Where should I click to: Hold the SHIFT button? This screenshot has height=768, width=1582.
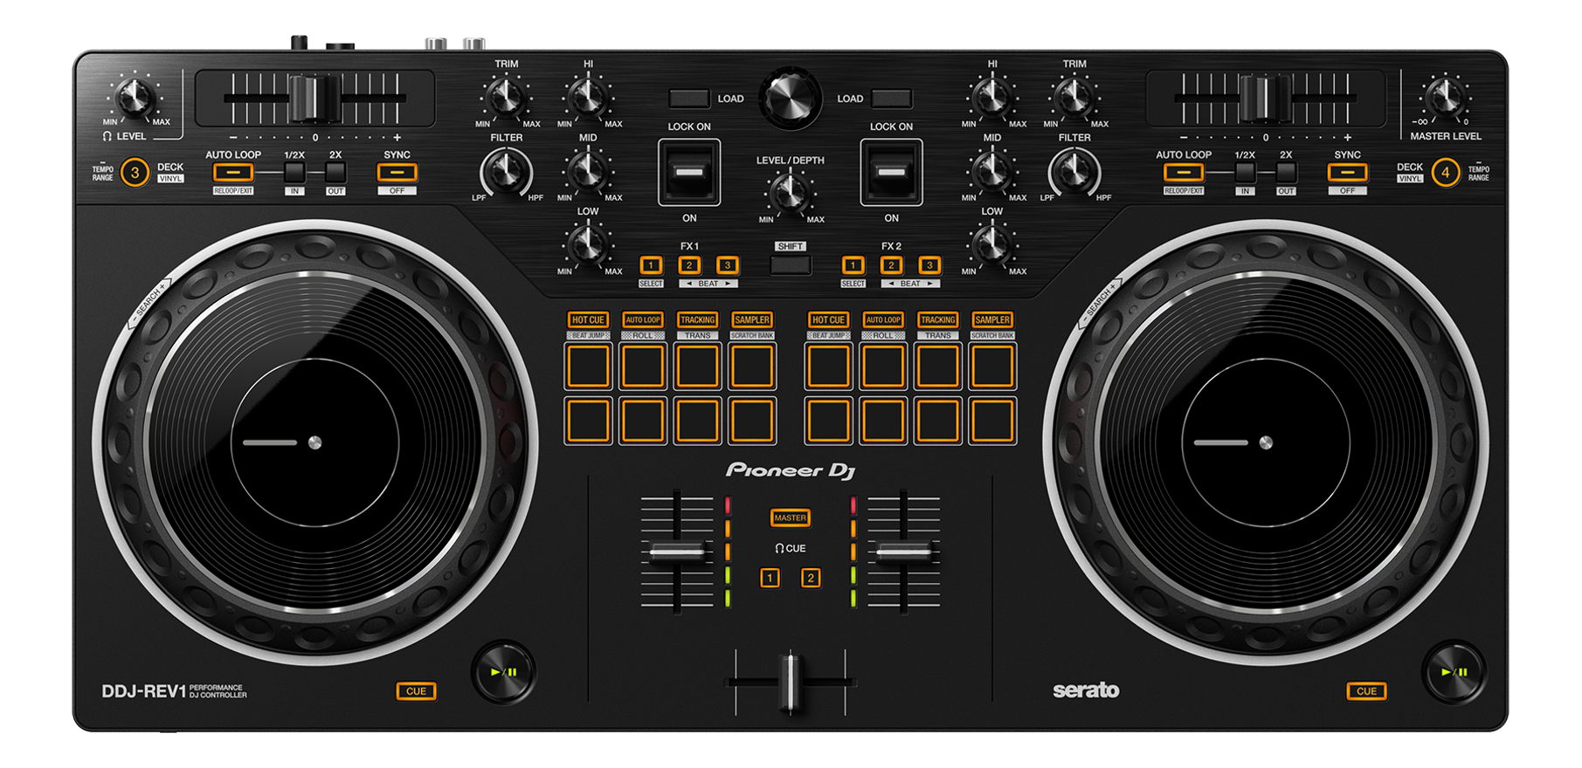tap(791, 265)
